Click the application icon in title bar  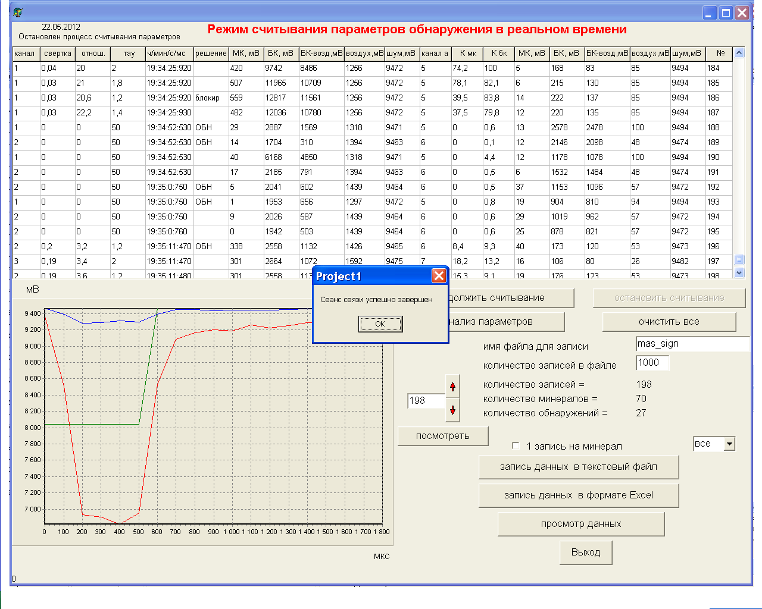click(x=18, y=12)
